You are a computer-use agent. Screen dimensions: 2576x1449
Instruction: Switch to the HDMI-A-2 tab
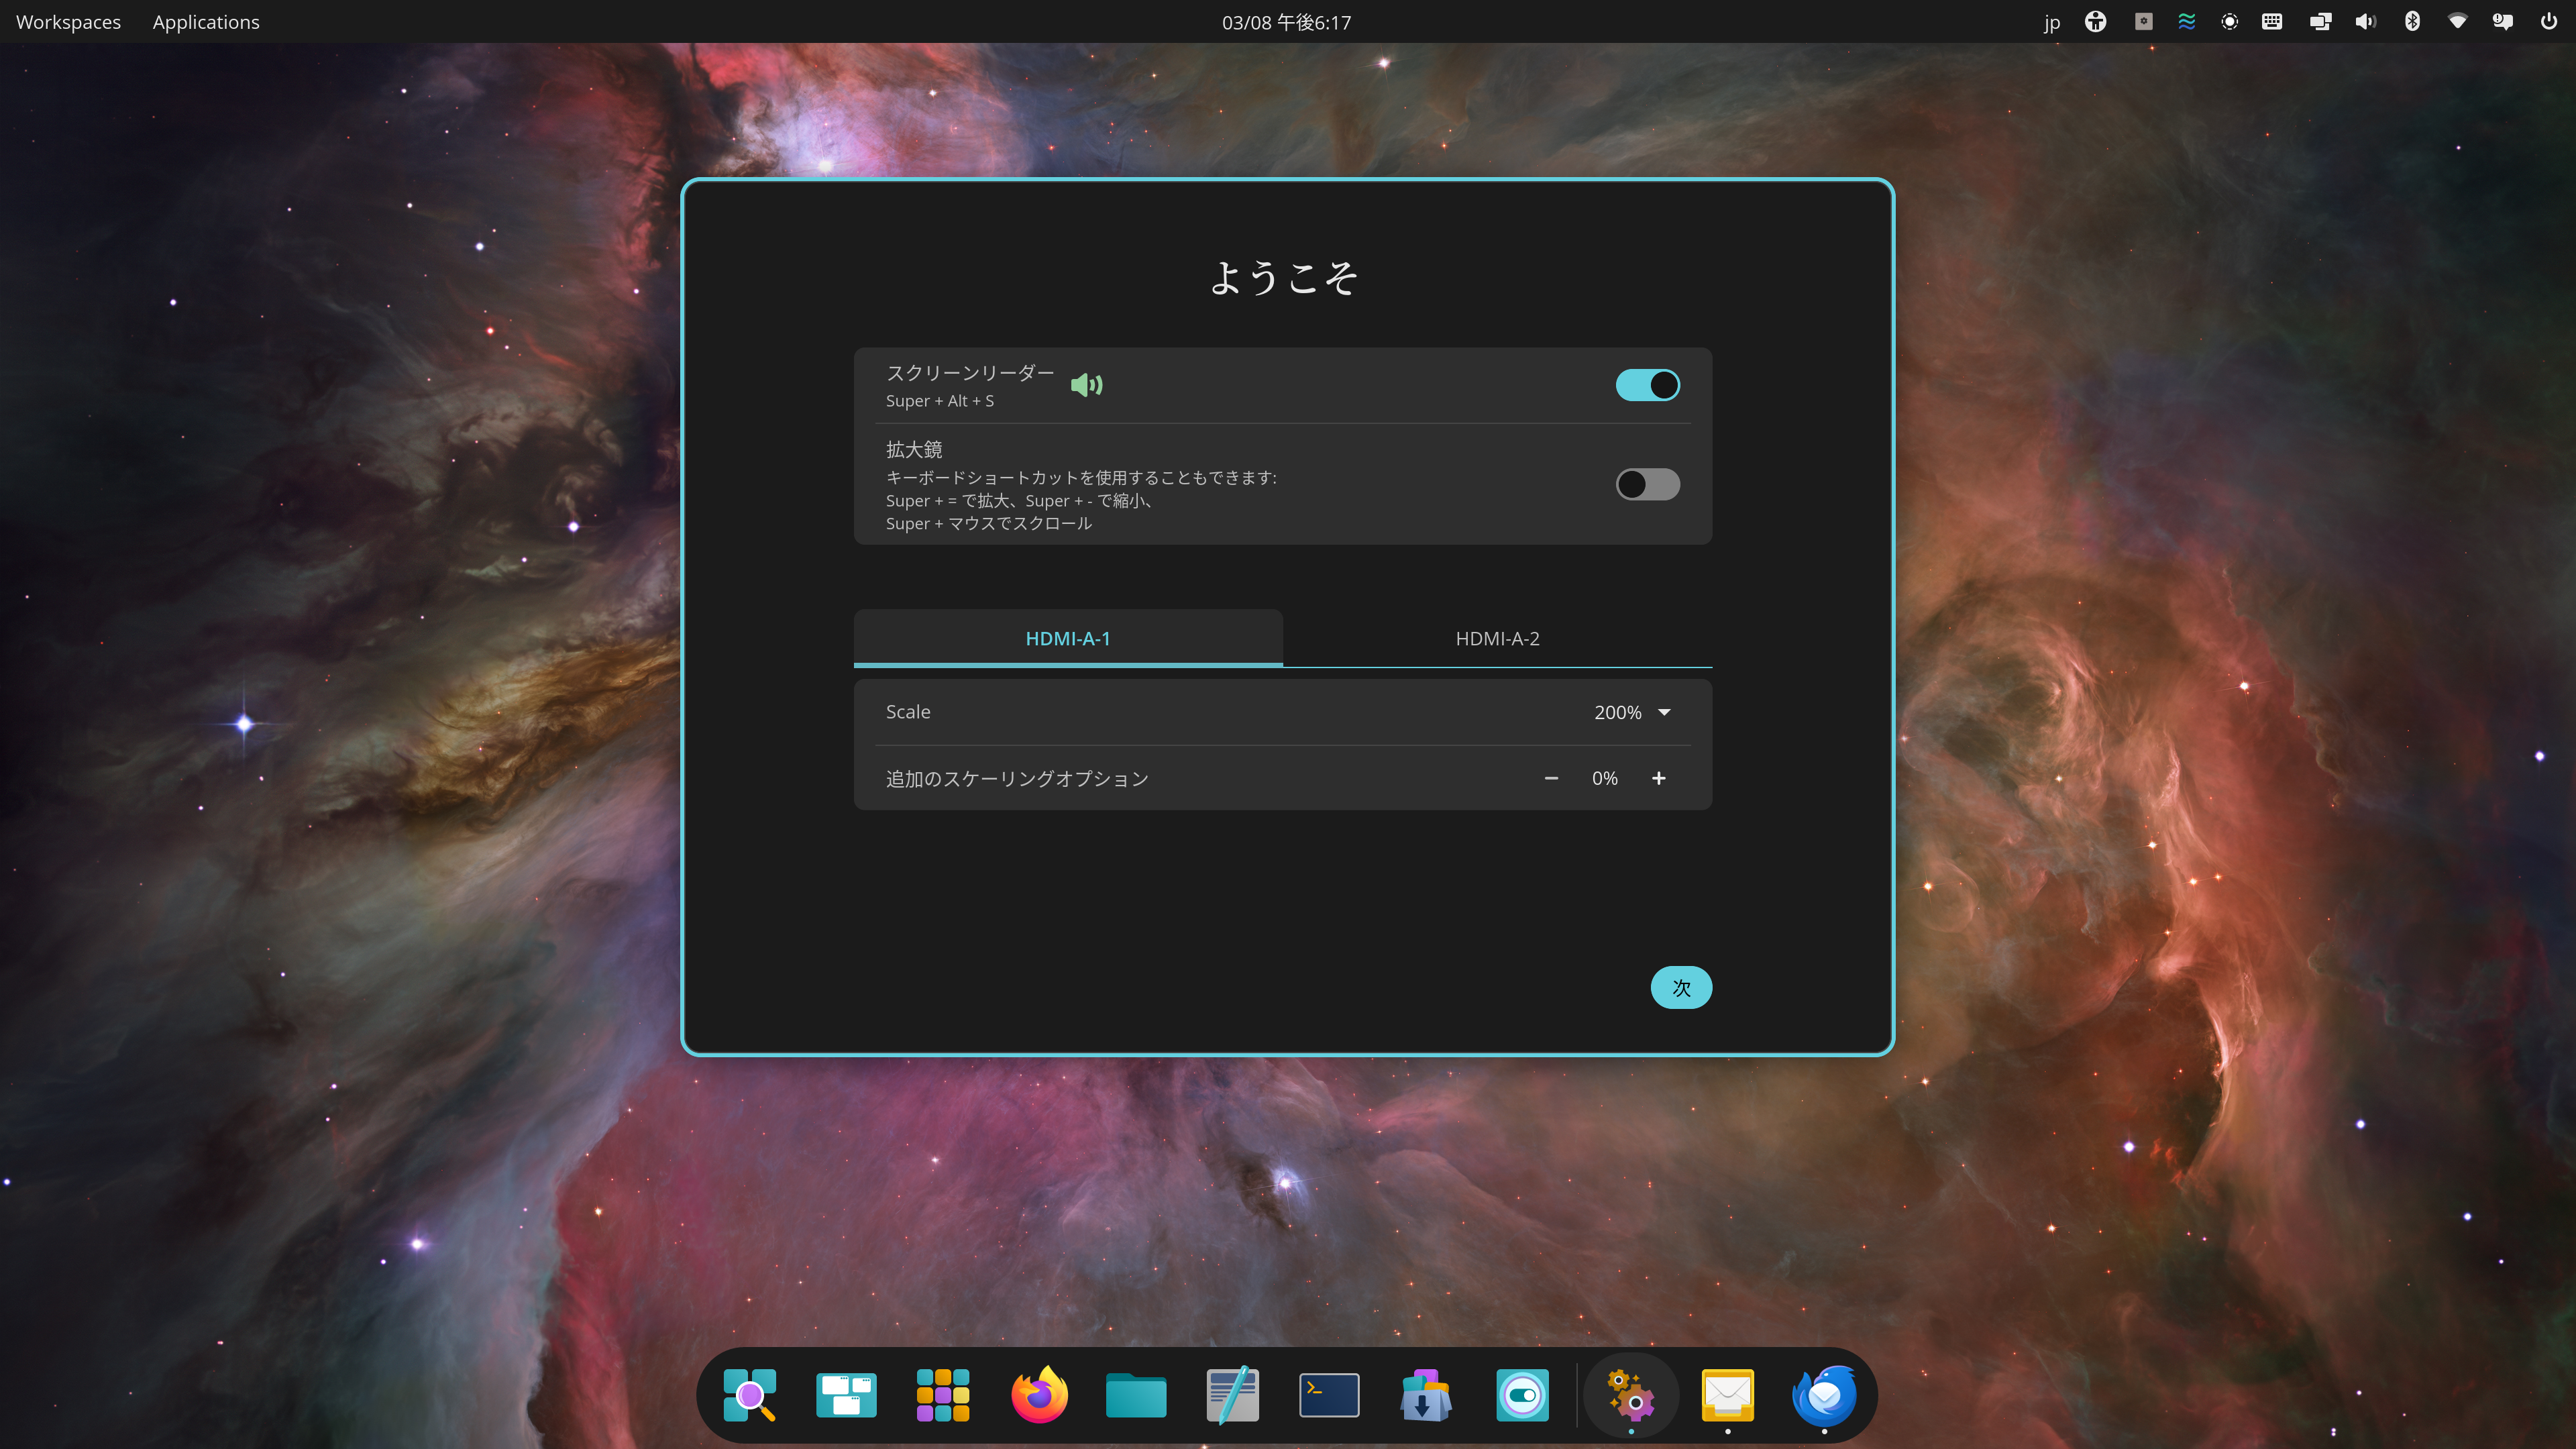tap(1497, 638)
